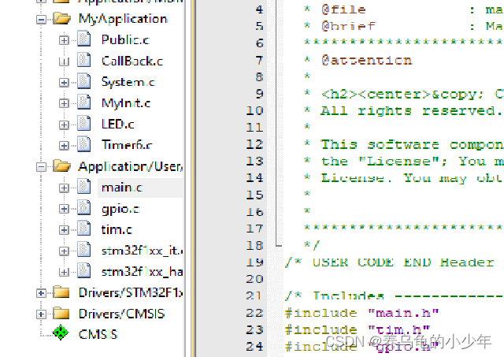Image resolution: width=504 pixels, height=357 pixels.
Task: Expand the main.c file node
Action: (64, 188)
